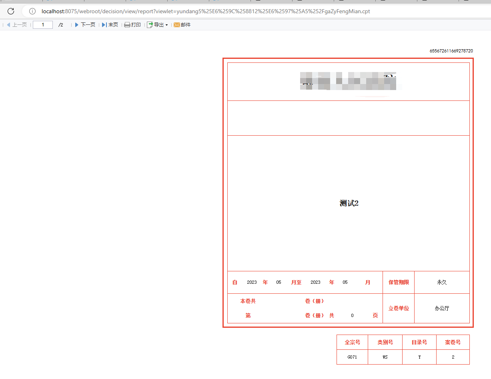Click the 案卷号 header cell
The image size is (491, 379).
(x=453, y=342)
